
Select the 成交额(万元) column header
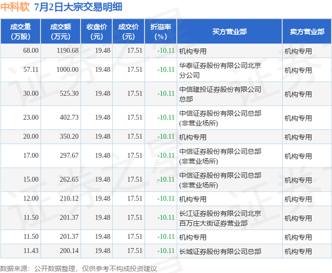pos(61,32)
